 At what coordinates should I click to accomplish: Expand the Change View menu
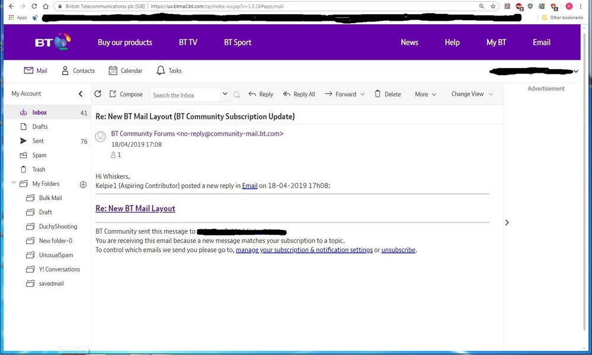click(x=472, y=94)
